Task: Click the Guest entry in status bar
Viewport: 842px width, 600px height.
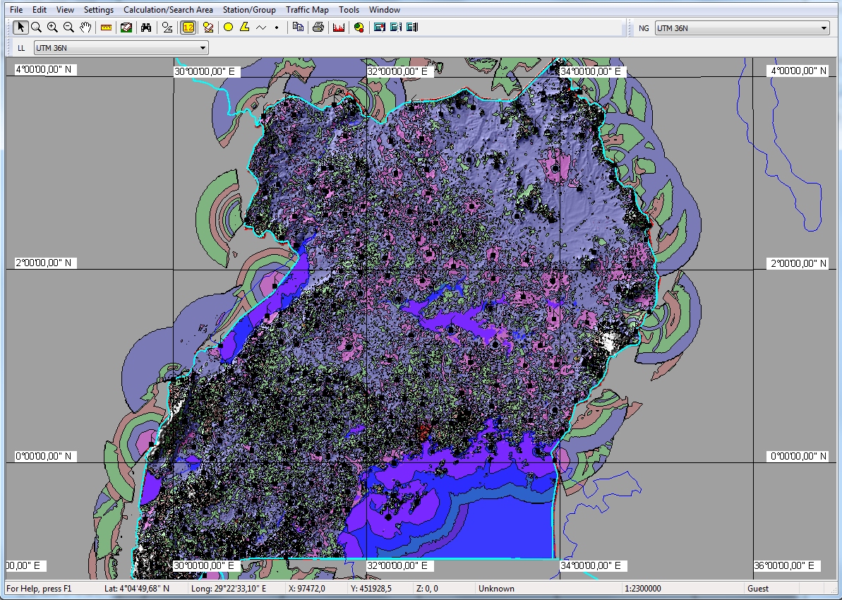Action: pyautogui.click(x=758, y=589)
